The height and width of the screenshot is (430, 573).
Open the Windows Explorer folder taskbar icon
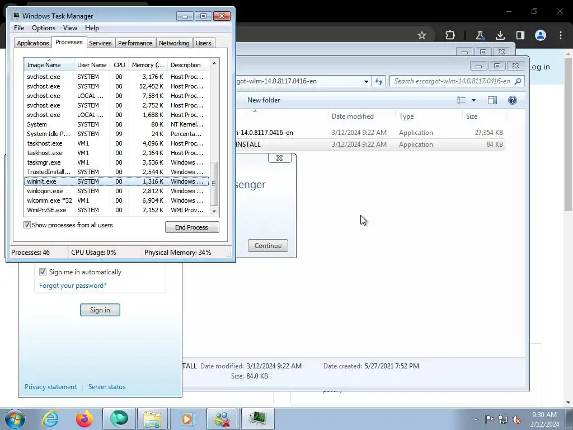click(x=152, y=419)
